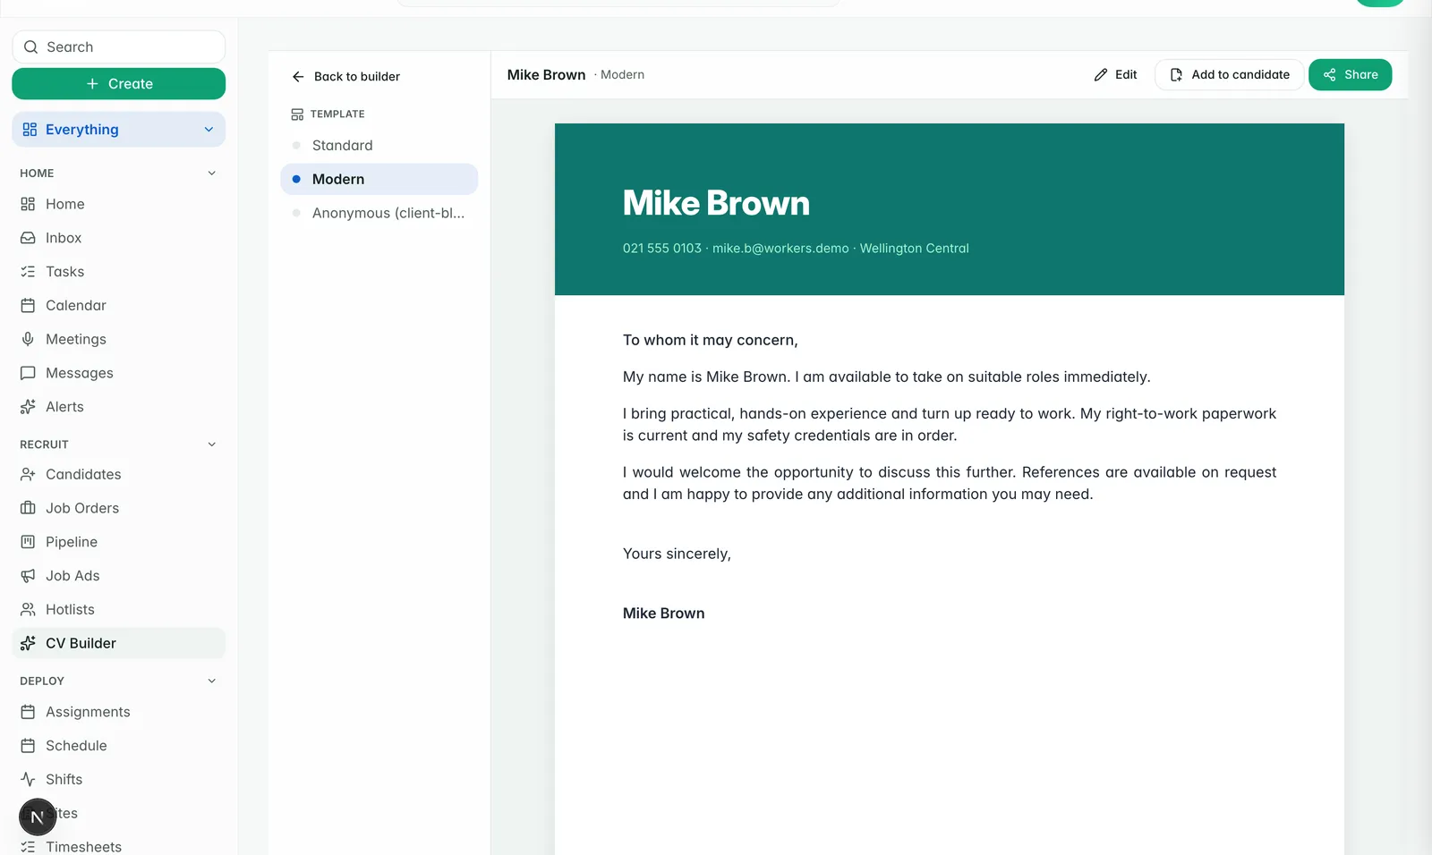
Task: Click the green Create button
Action: 119,84
